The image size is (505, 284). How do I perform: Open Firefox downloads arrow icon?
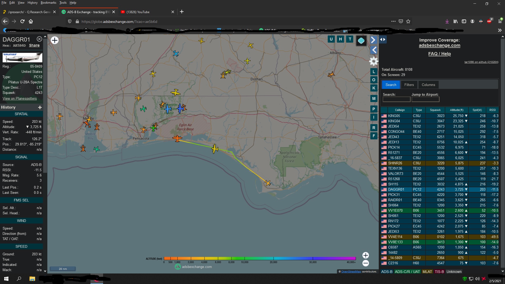(447, 21)
